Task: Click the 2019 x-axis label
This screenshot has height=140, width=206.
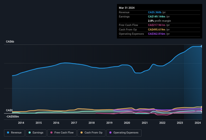Action: coord(109,123)
